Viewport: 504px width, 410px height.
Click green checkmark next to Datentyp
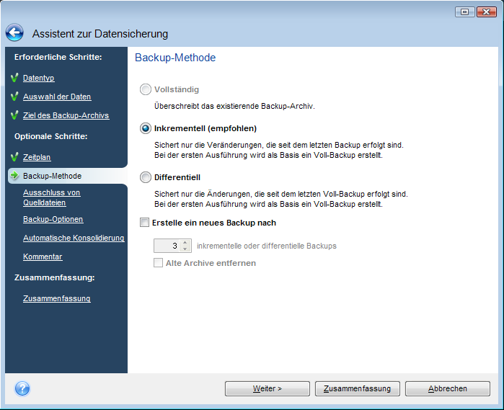14,78
